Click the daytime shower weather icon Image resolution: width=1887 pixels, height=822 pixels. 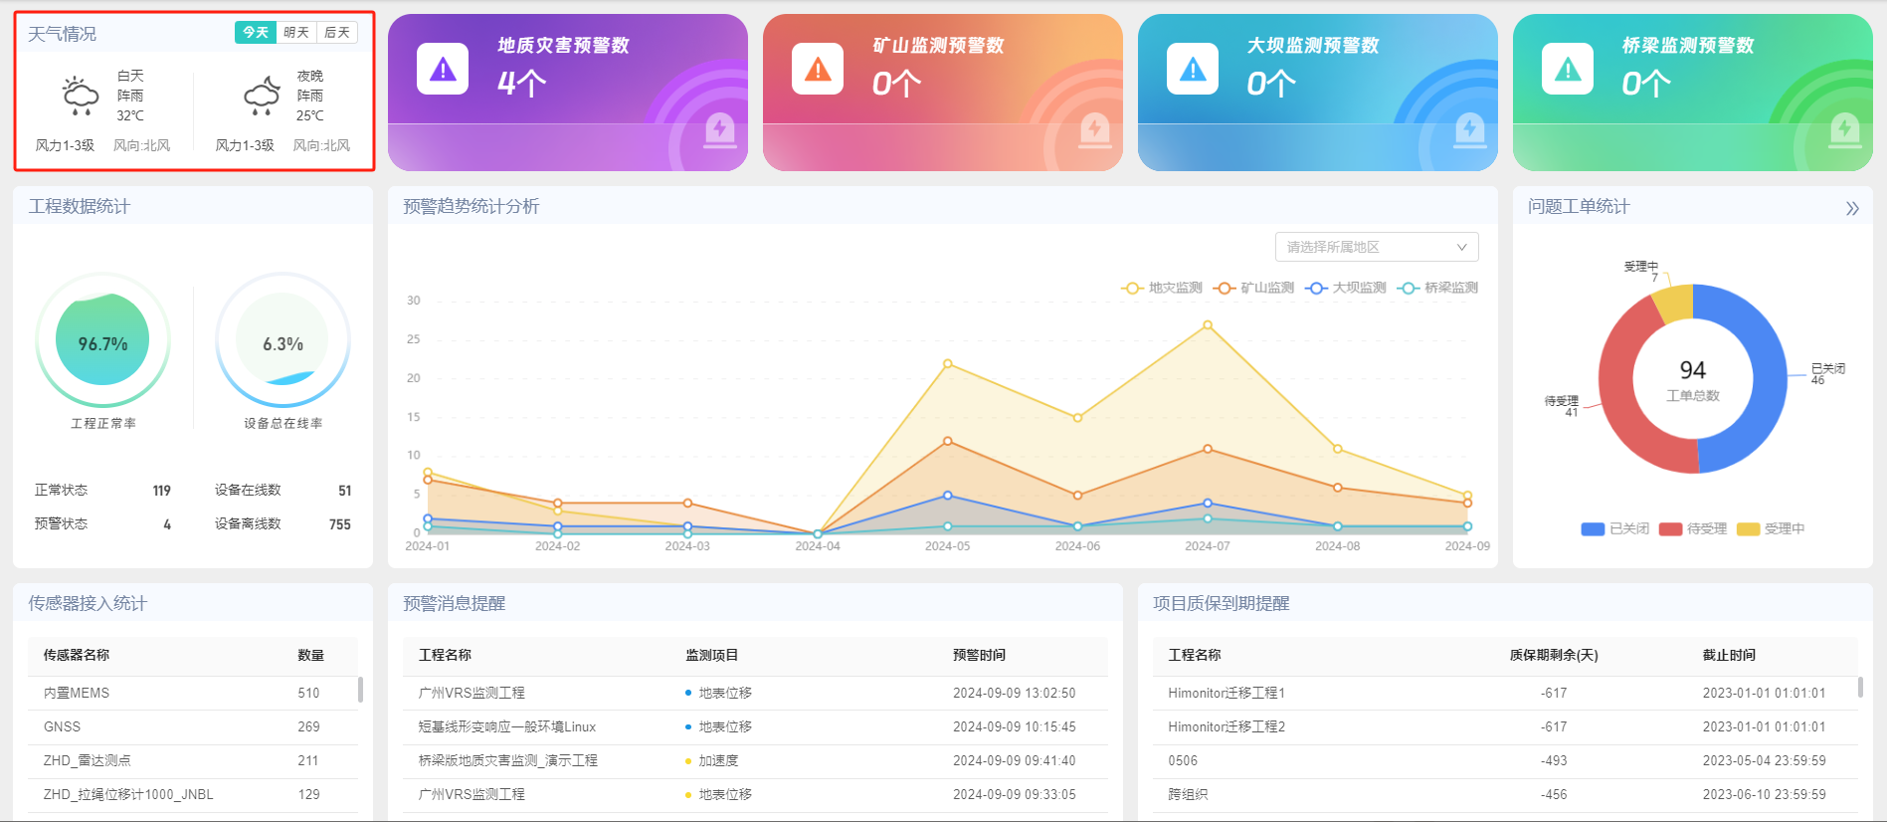pyautogui.click(x=81, y=96)
